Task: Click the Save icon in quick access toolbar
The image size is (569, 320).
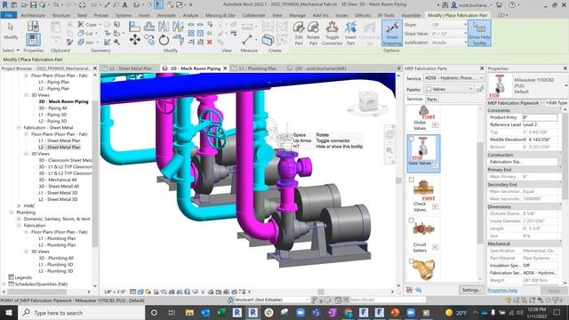Action: point(34,5)
